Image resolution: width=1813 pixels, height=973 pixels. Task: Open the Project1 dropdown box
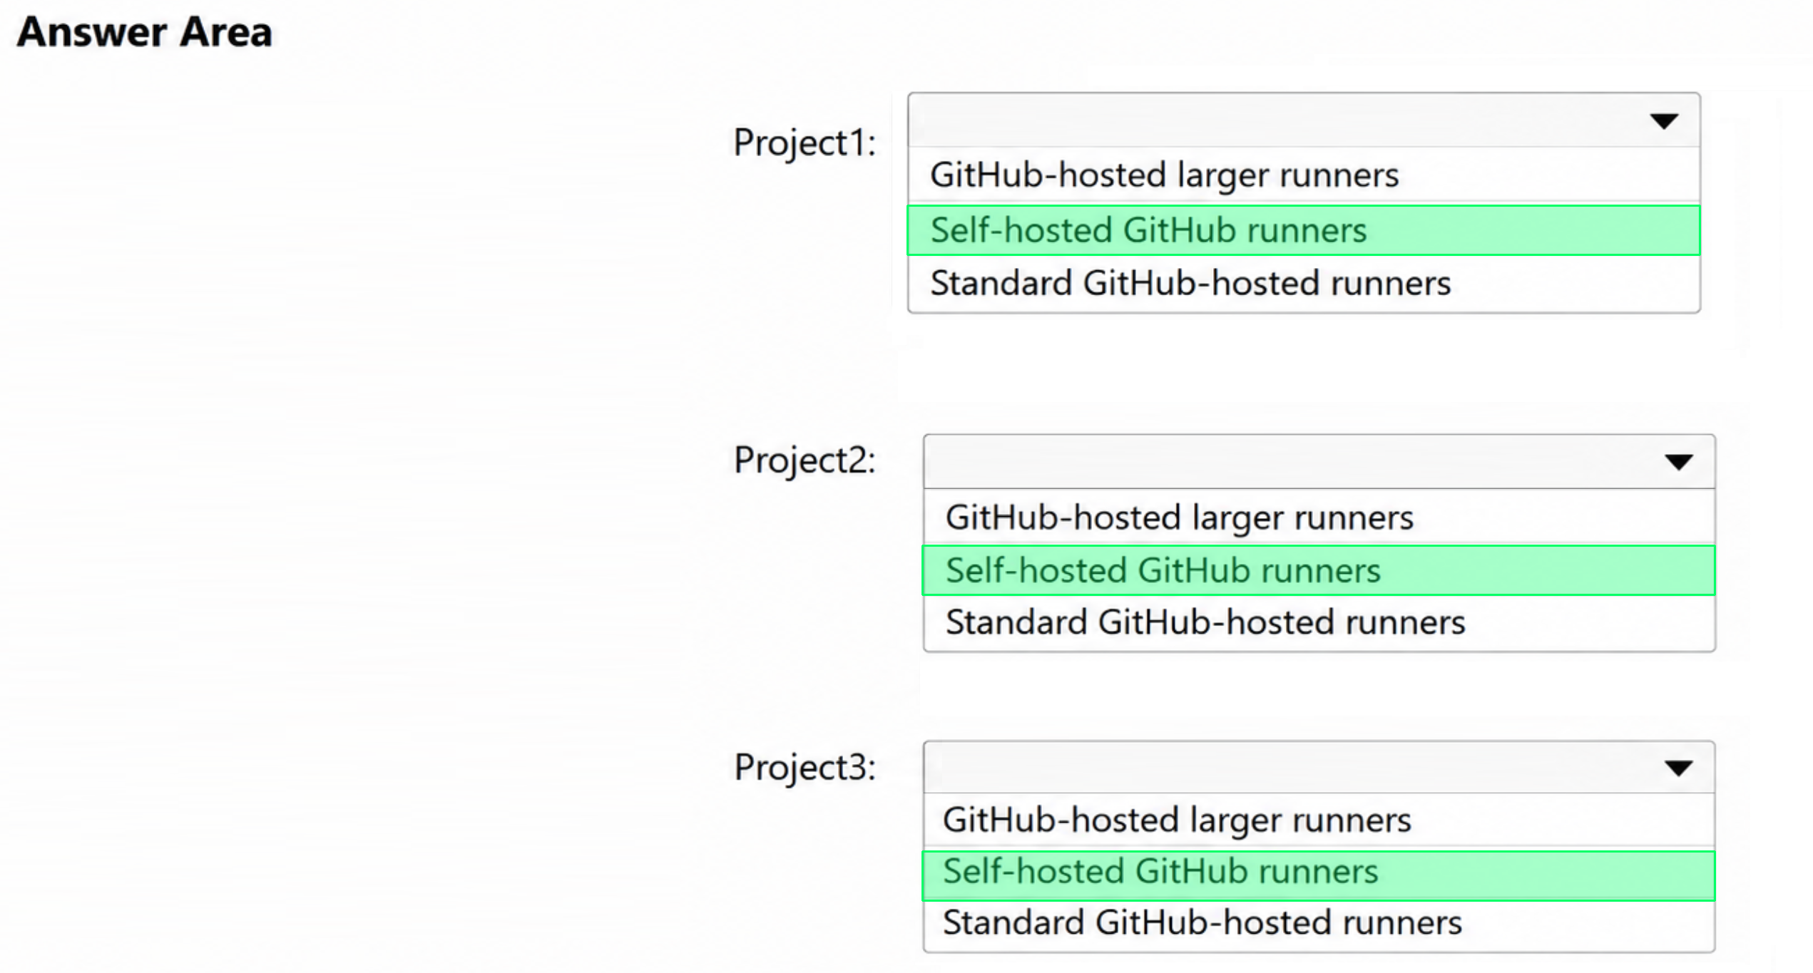[1304, 120]
